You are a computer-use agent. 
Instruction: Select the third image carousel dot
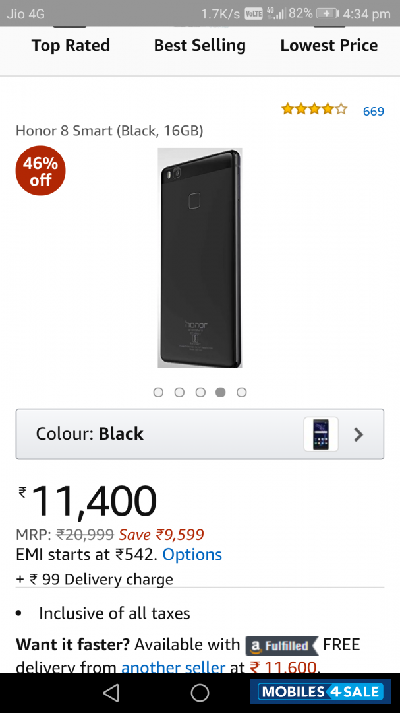[x=200, y=392]
